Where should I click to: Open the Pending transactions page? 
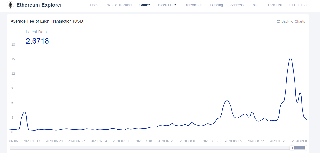tap(216, 5)
